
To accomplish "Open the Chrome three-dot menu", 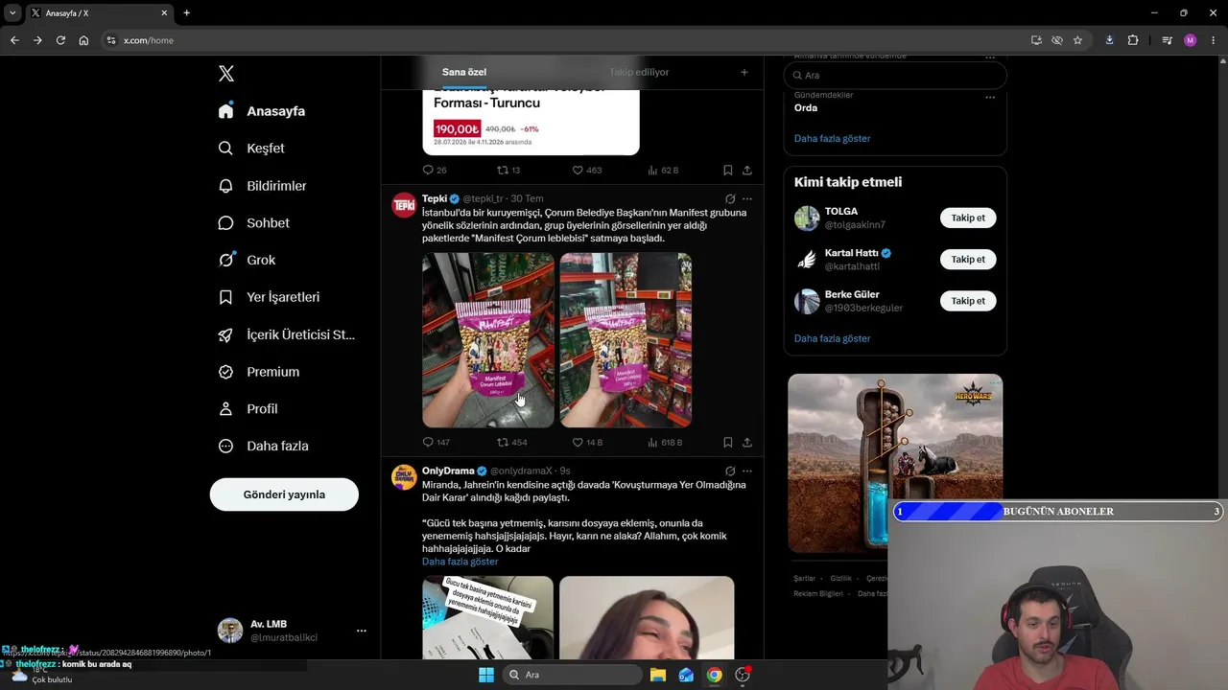I will coord(1214,40).
